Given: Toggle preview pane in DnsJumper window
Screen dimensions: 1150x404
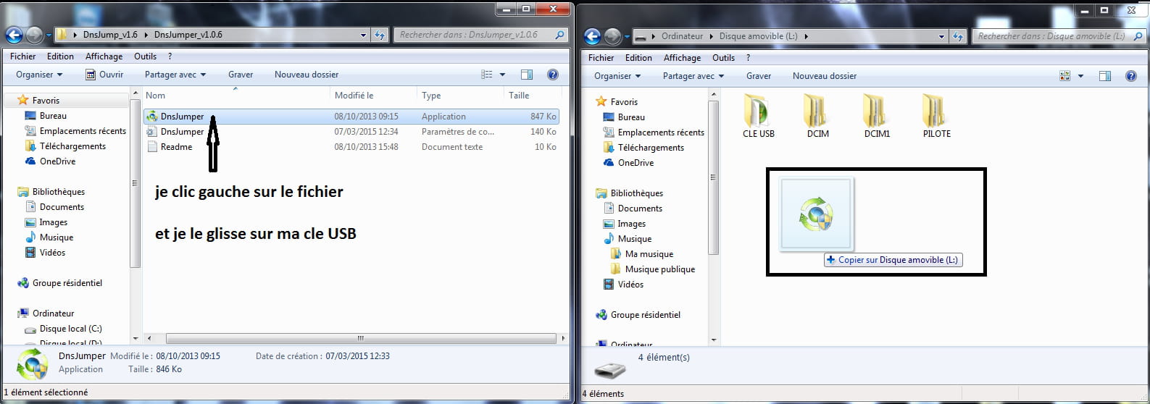Looking at the screenshot, I should click(x=527, y=75).
